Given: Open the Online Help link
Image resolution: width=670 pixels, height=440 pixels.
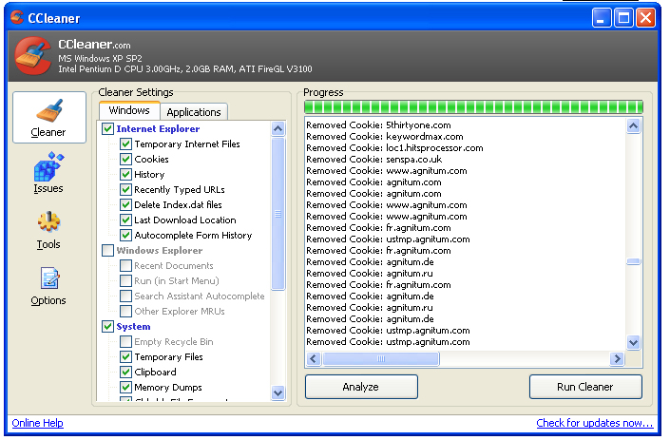Looking at the screenshot, I should coord(38,423).
